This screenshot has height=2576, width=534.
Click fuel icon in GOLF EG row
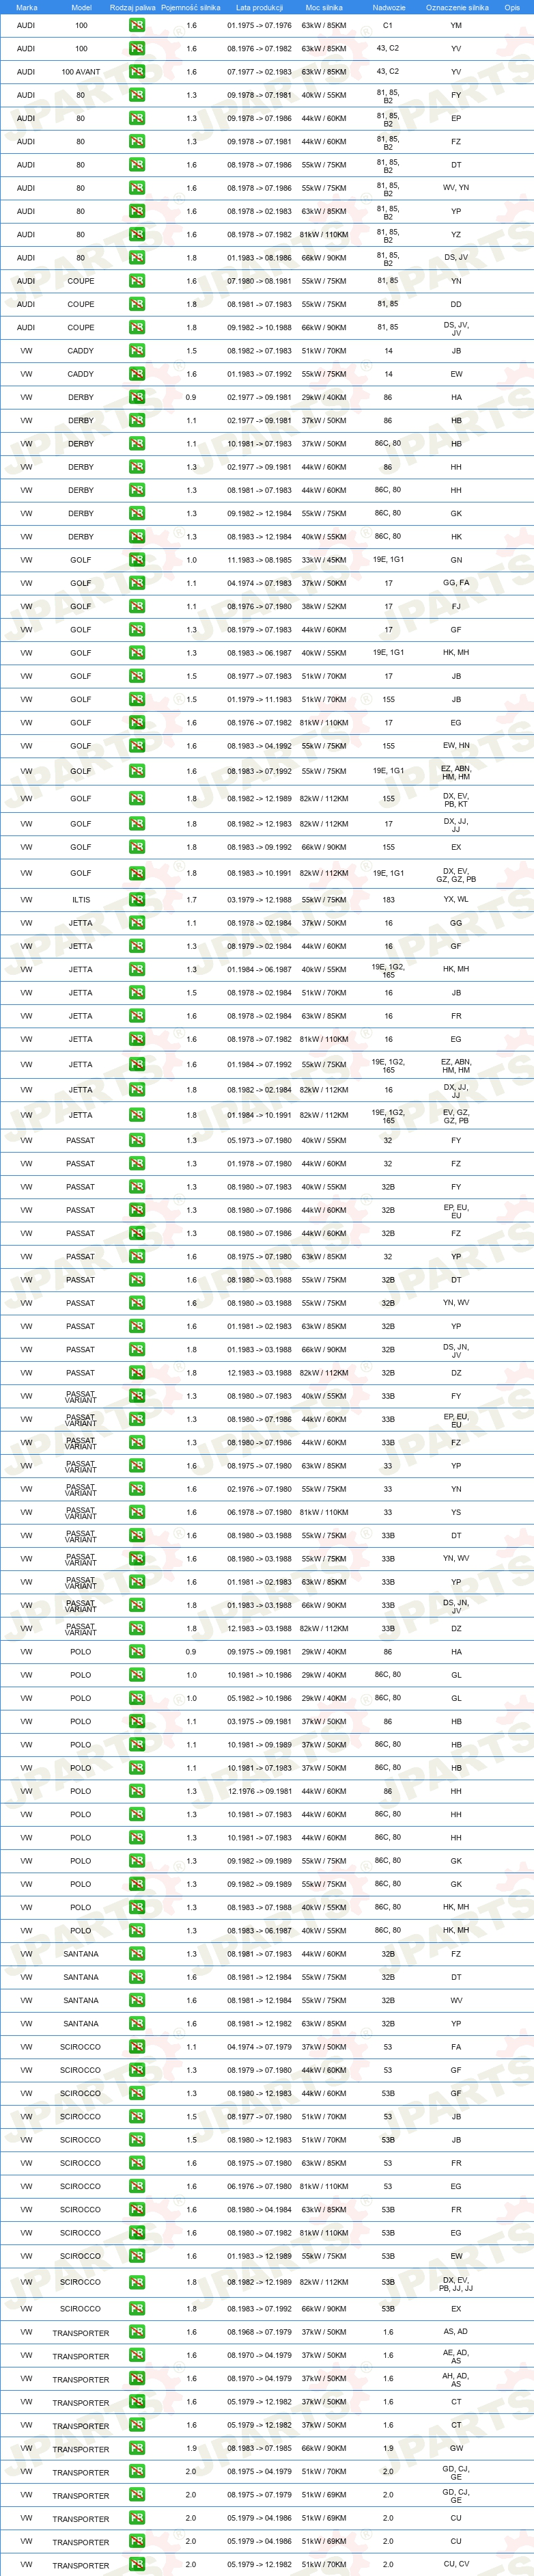tap(137, 722)
